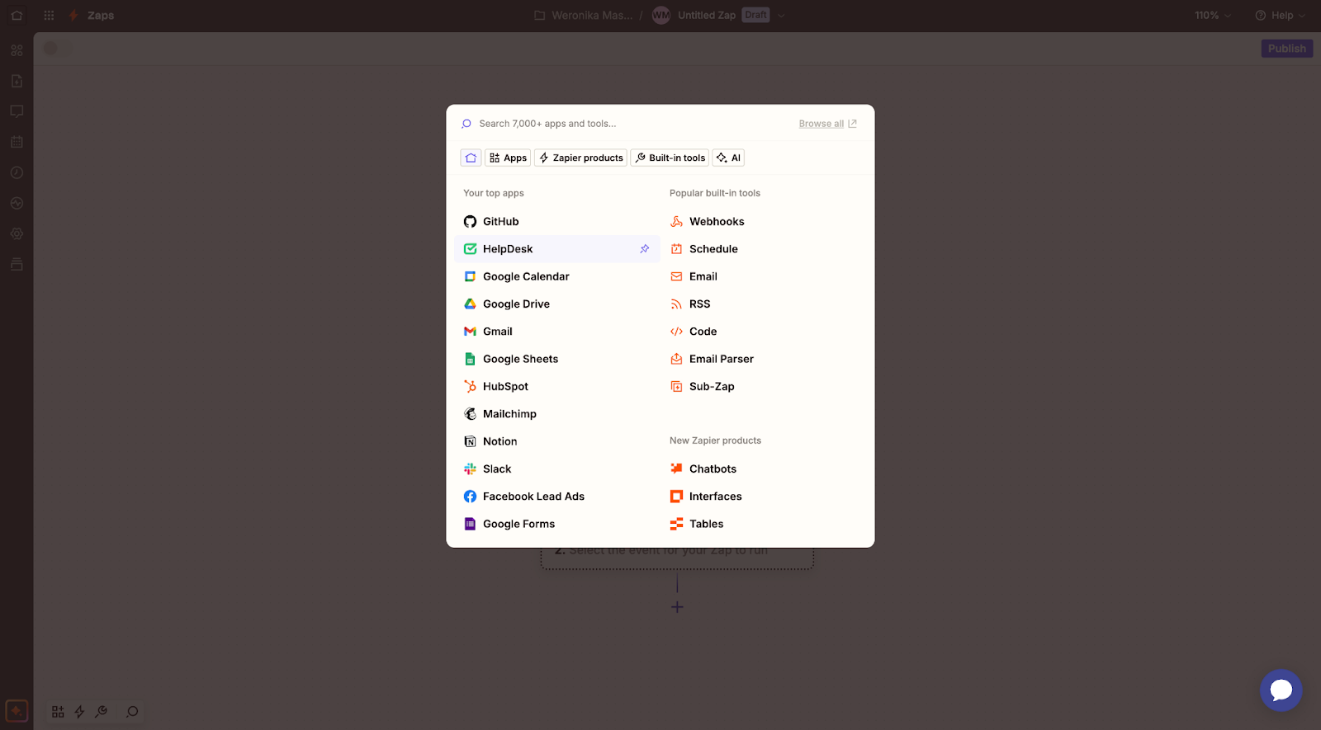Open the chat support bubble
1321x730 pixels.
[1281, 690]
